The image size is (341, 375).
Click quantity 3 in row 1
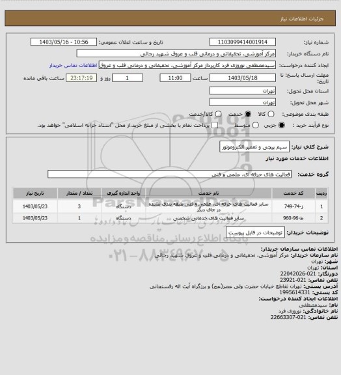79,206
